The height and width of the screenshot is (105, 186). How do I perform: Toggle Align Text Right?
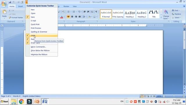click(x=76, y=17)
